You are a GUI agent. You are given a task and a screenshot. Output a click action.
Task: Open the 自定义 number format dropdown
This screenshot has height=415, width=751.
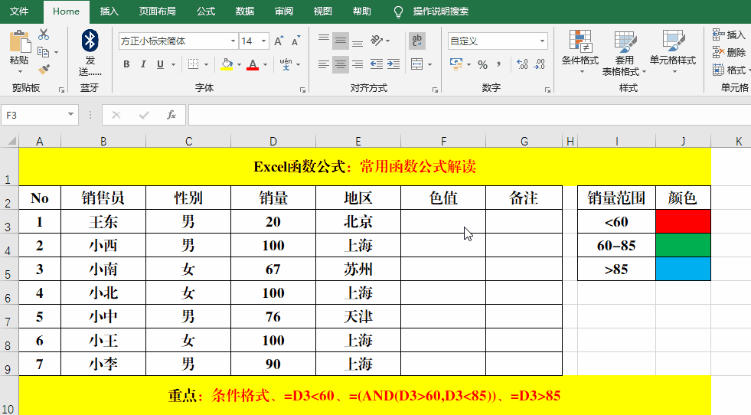tap(543, 41)
